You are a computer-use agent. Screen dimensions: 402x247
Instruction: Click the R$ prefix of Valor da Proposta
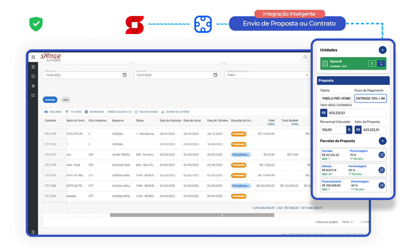pyautogui.click(x=358, y=130)
